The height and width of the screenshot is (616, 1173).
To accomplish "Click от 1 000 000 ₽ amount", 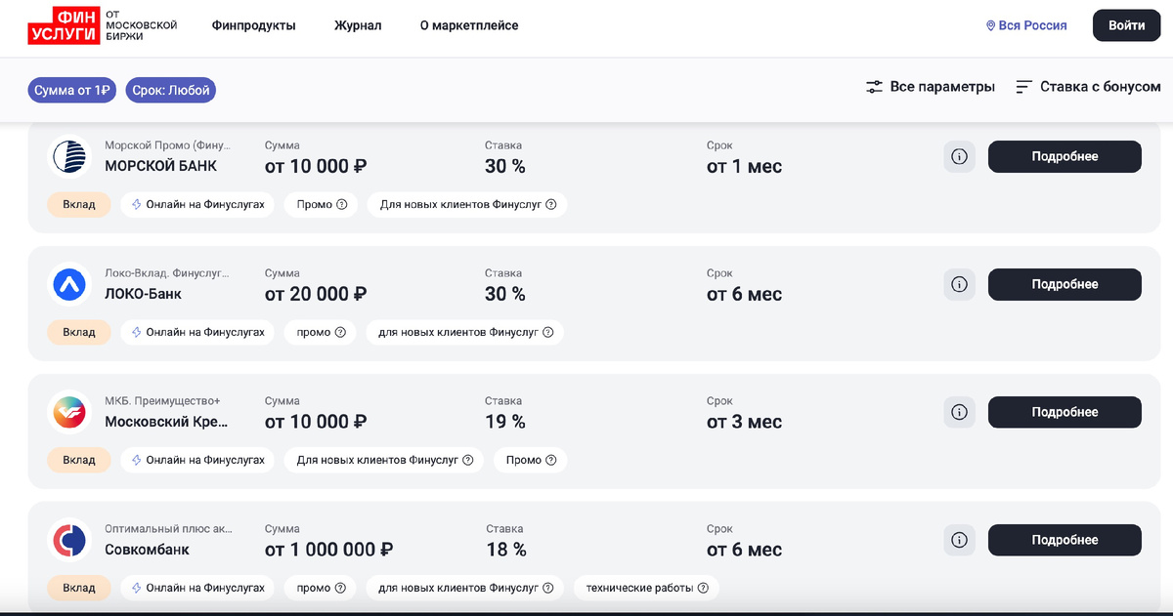I will click(329, 550).
